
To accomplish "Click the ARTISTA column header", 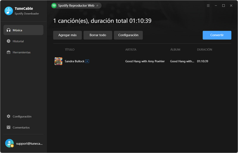I will coord(131,49).
